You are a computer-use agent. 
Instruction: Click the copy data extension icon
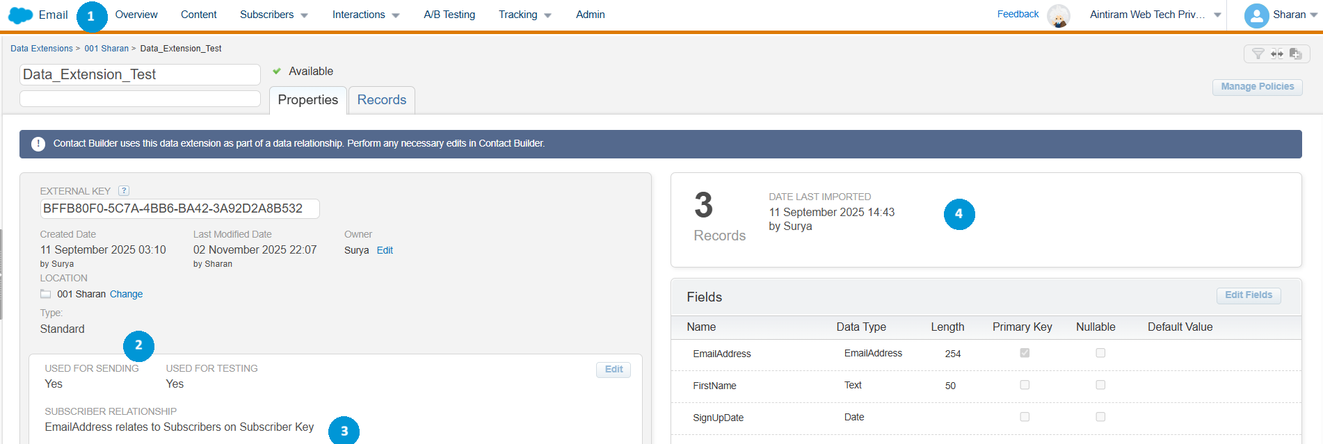[x=1295, y=54]
